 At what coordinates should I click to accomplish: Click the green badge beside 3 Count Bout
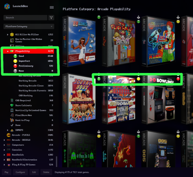click(99, 79)
